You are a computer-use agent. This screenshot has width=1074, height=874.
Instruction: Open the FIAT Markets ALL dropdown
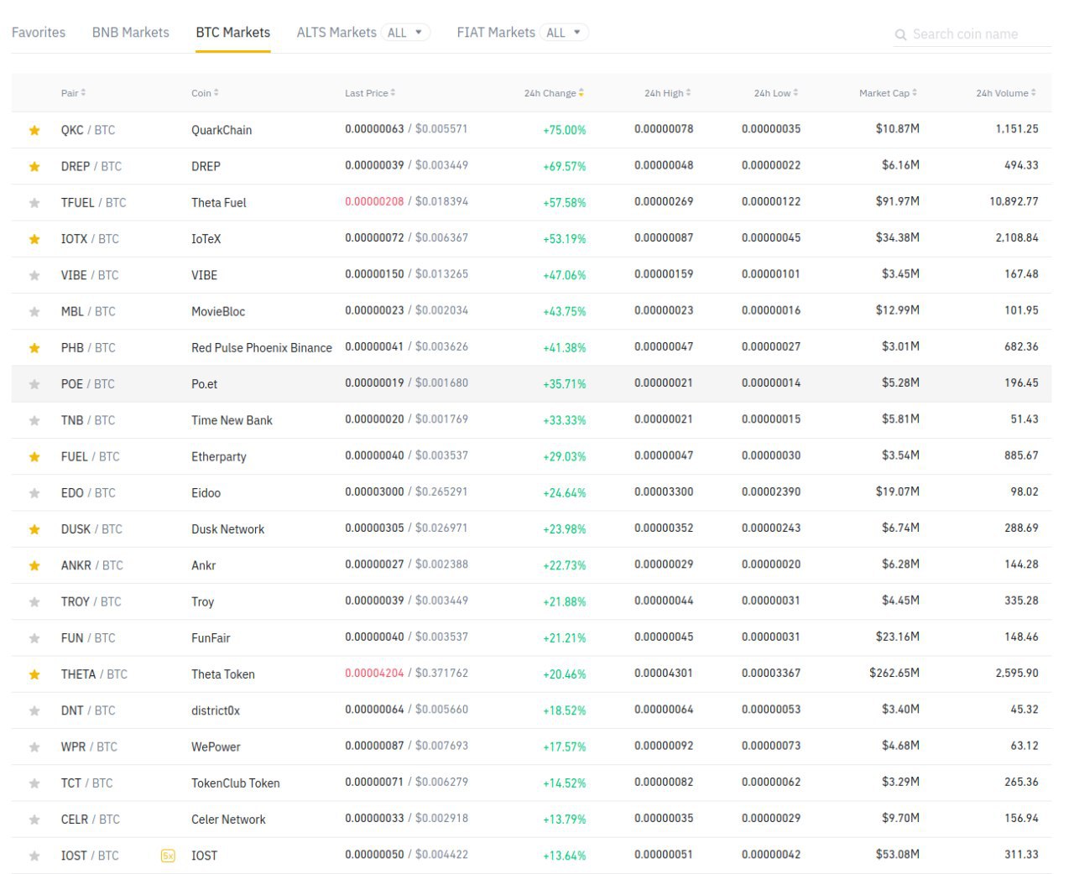coord(565,33)
